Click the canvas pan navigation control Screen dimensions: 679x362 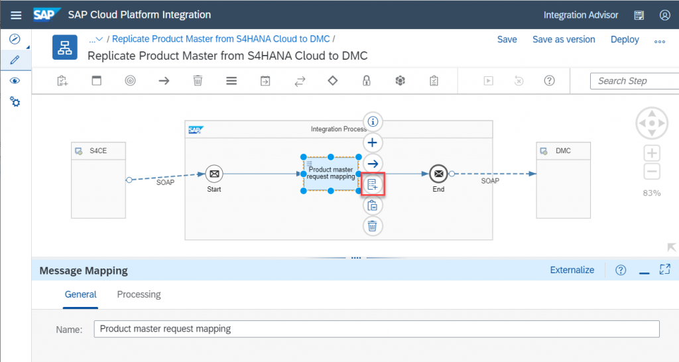click(652, 123)
